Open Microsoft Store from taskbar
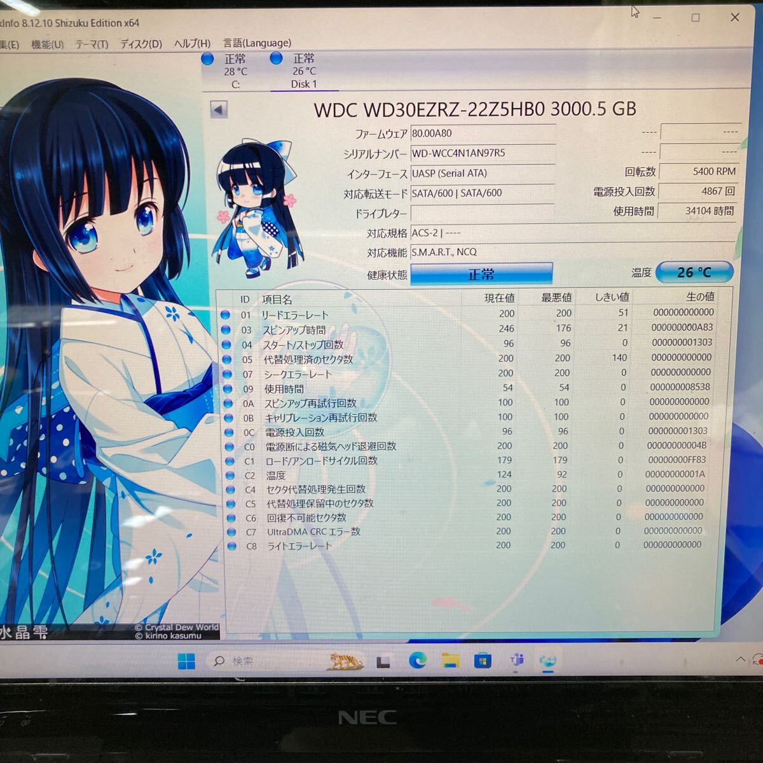Screen dimensions: 763x763 click(483, 661)
